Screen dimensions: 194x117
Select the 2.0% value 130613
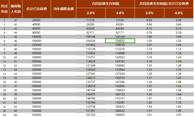[91, 78]
